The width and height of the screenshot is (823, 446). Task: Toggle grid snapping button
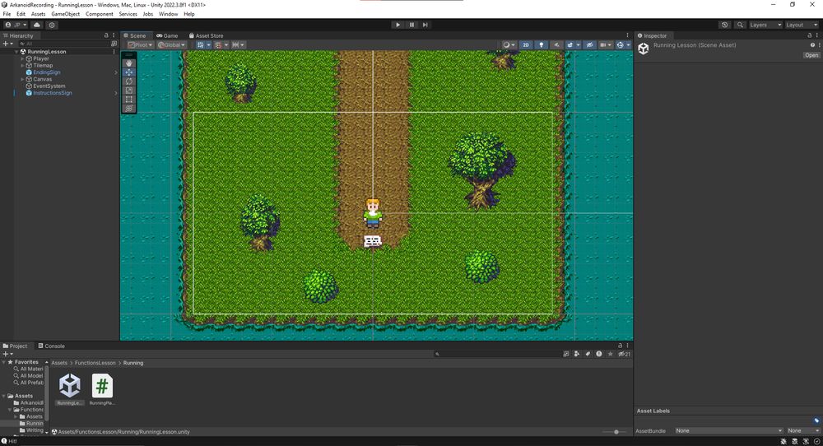[x=218, y=45]
